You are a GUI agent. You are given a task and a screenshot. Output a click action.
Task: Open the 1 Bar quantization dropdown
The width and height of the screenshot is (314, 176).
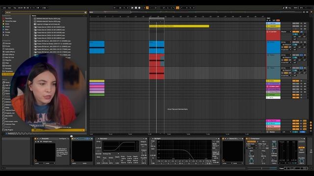pos(45,8)
